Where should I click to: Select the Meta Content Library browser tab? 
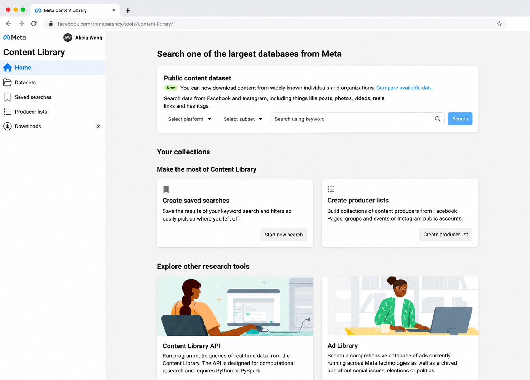pos(75,10)
